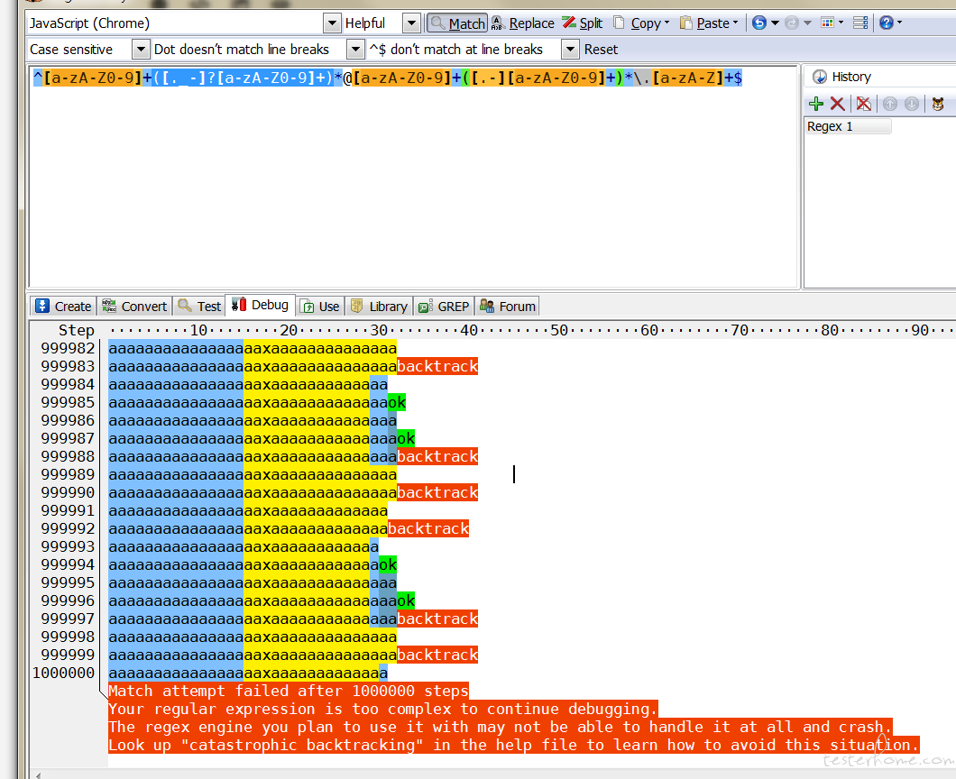Screen dimensions: 956x779
Task: Click the redo (forward arrow) icon
Action: click(x=791, y=23)
